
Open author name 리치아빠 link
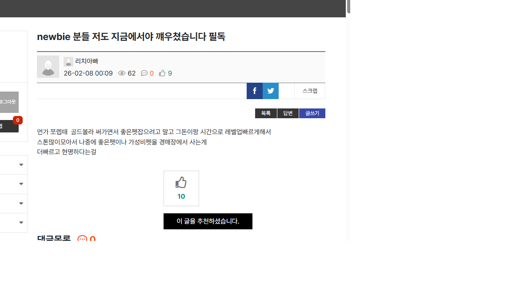click(x=87, y=61)
